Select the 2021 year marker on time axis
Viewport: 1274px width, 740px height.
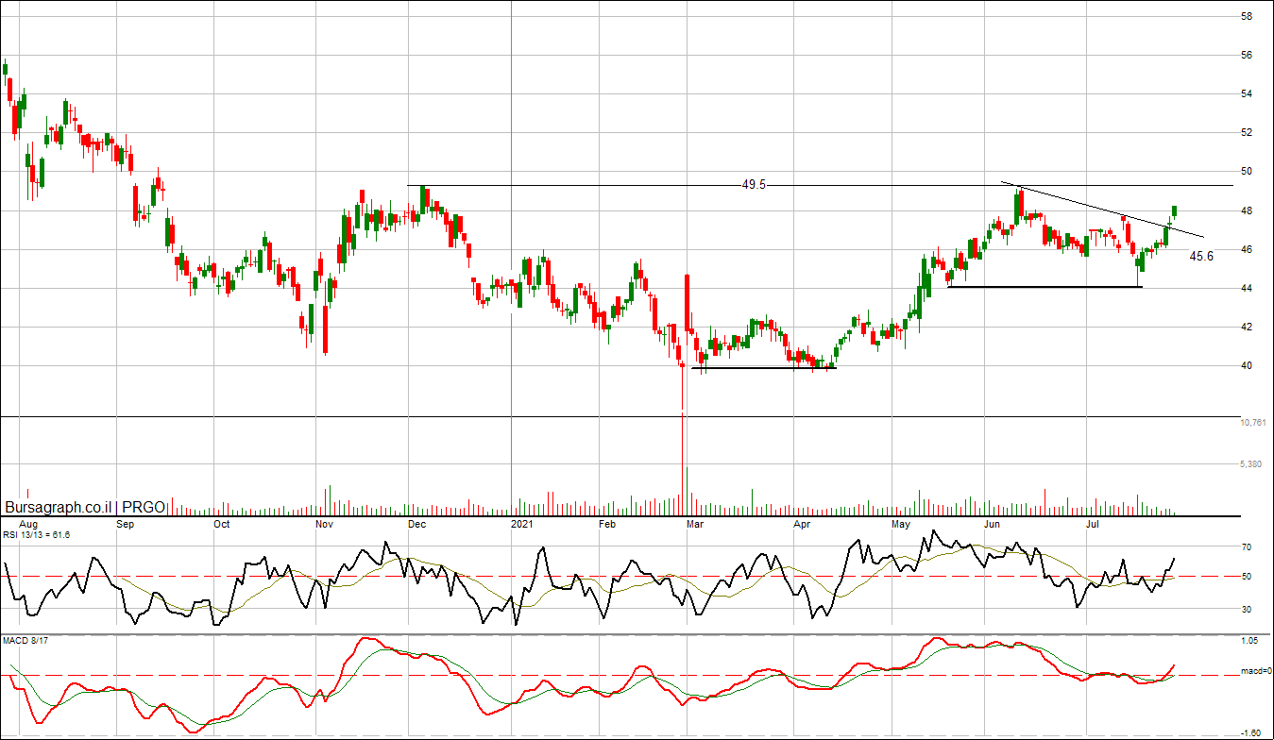(523, 523)
